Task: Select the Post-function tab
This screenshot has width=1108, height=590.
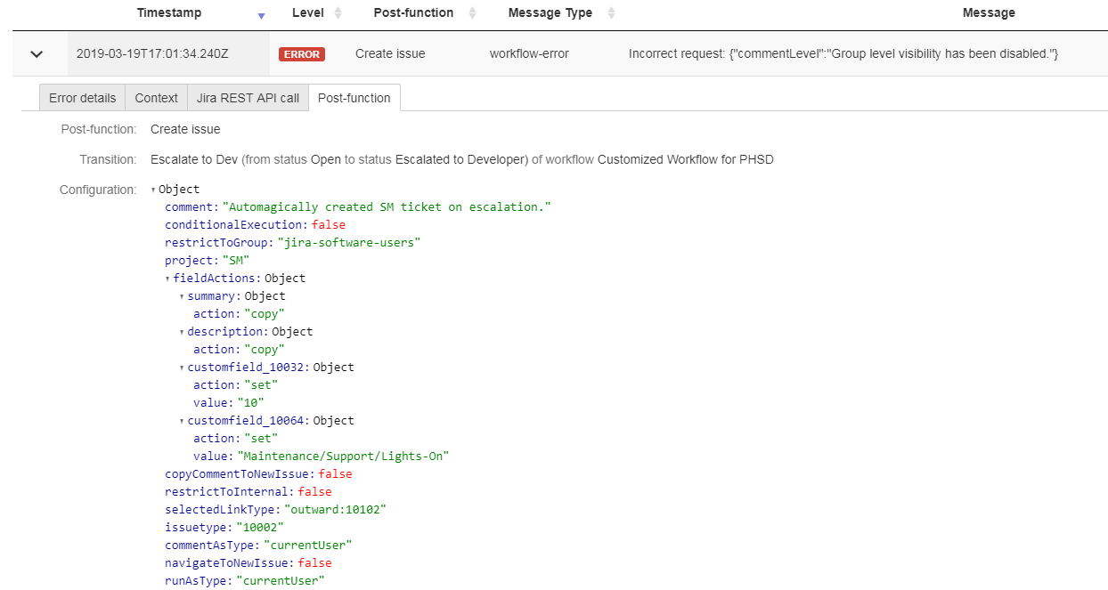Action: (x=354, y=98)
